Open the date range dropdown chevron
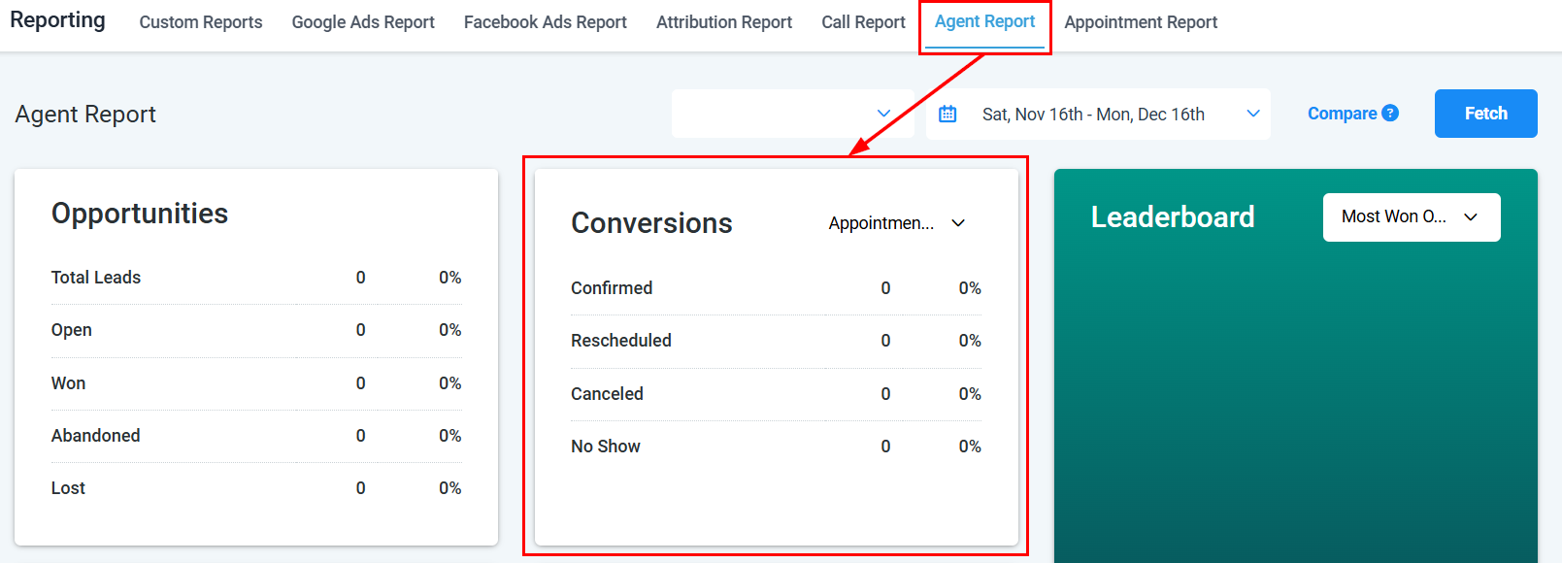 pos(1253,114)
